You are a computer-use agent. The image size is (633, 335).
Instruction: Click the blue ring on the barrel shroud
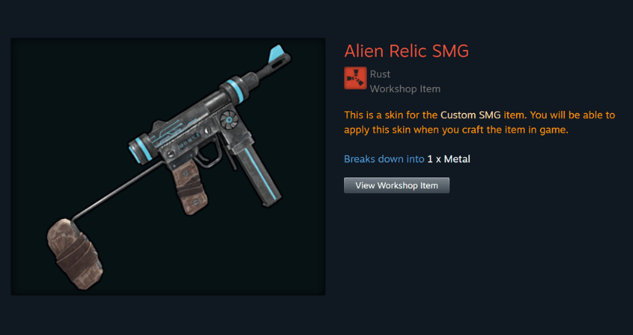[233, 89]
